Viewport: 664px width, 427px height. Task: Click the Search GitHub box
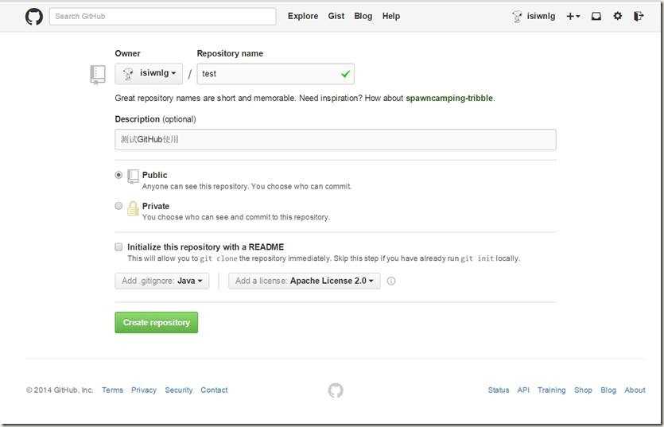[x=162, y=16]
